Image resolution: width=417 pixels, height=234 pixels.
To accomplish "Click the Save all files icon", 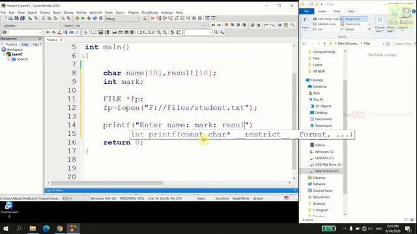I will pyautogui.click(x=22, y=18).
